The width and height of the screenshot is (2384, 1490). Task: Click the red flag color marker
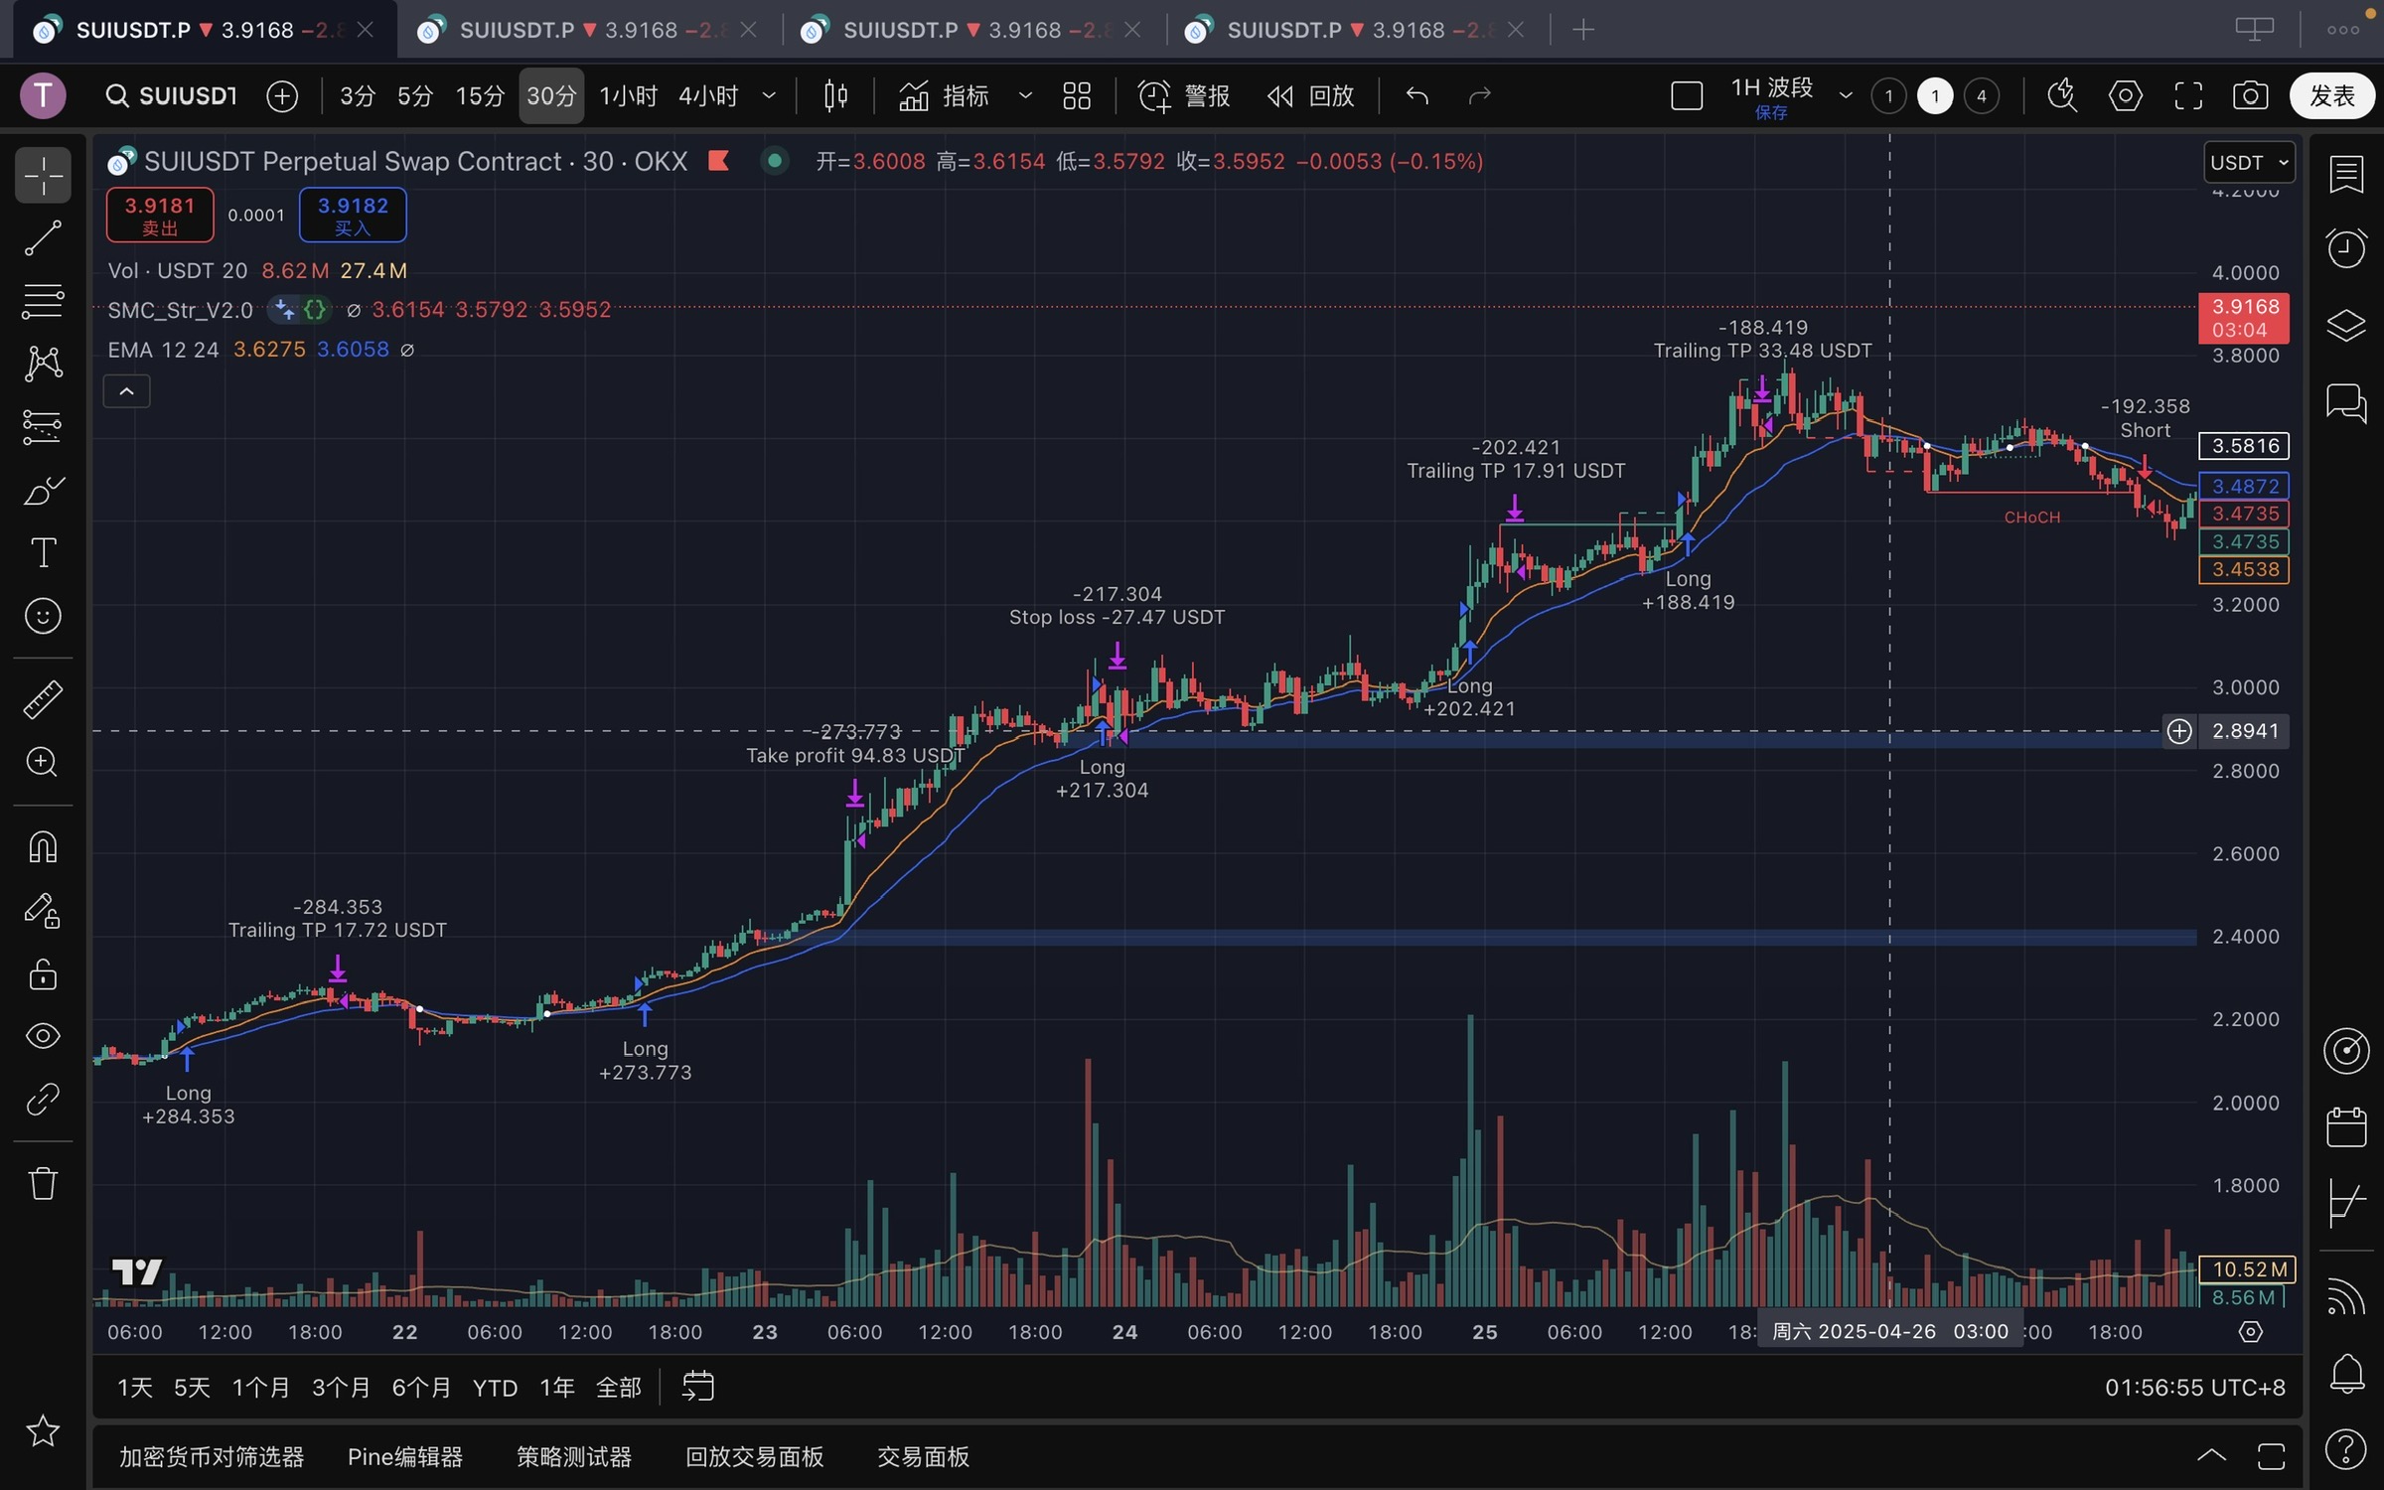pyautogui.click(x=718, y=161)
